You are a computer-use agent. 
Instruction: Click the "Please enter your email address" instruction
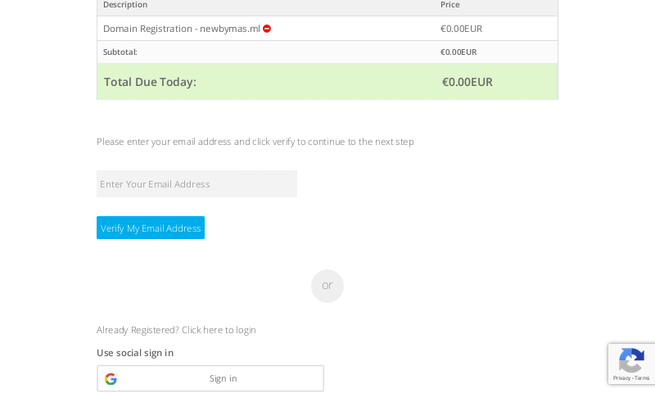(x=255, y=142)
